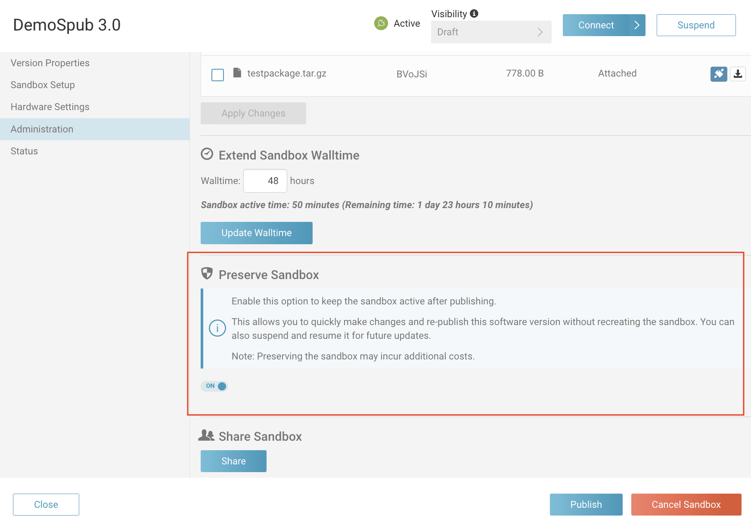
Task: Click the info icon in the Preserve Sandbox note
Action: pyautogui.click(x=218, y=328)
